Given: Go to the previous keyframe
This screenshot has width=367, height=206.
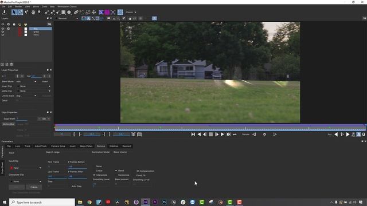Looking at the screenshot, I should (x=336, y=134).
